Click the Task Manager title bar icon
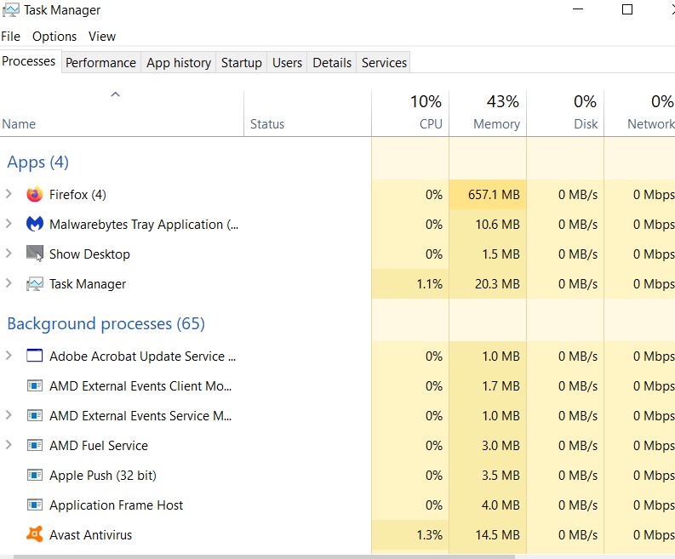Screen dimensions: 675x559 10,10
